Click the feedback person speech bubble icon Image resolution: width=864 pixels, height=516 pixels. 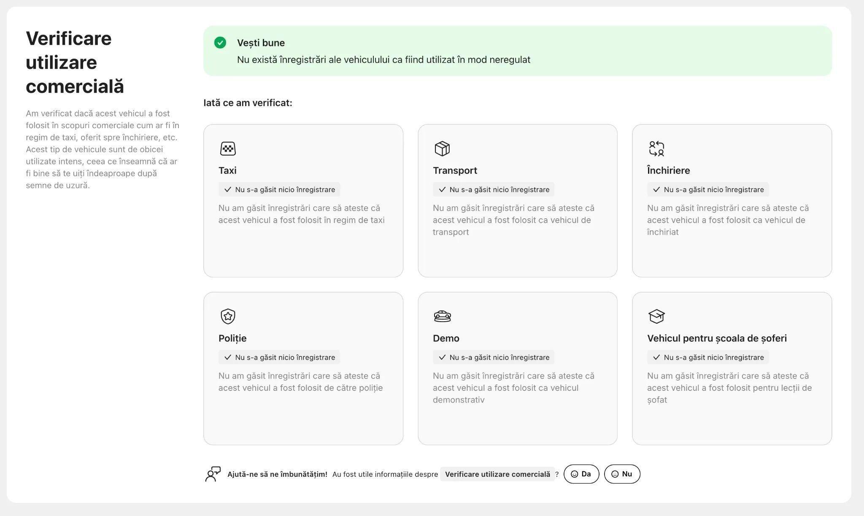click(x=213, y=474)
